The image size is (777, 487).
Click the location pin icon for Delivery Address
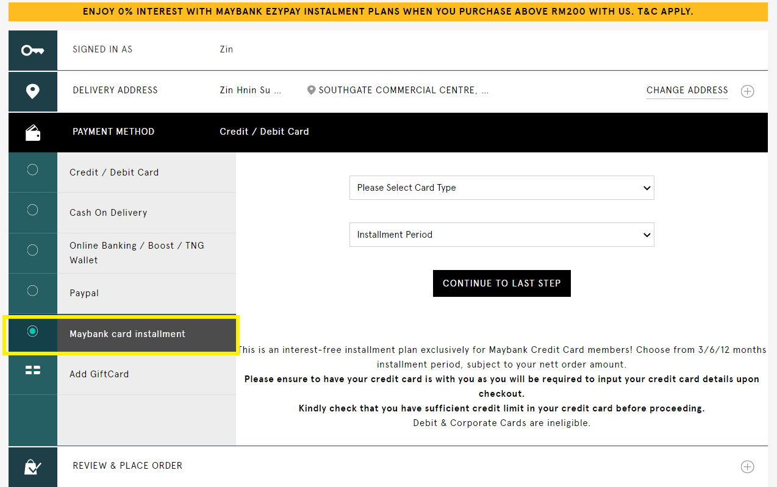pos(33,91)
